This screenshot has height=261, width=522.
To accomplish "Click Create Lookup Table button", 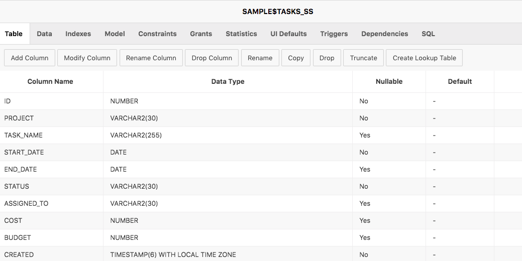I will (x=424, y=58).
